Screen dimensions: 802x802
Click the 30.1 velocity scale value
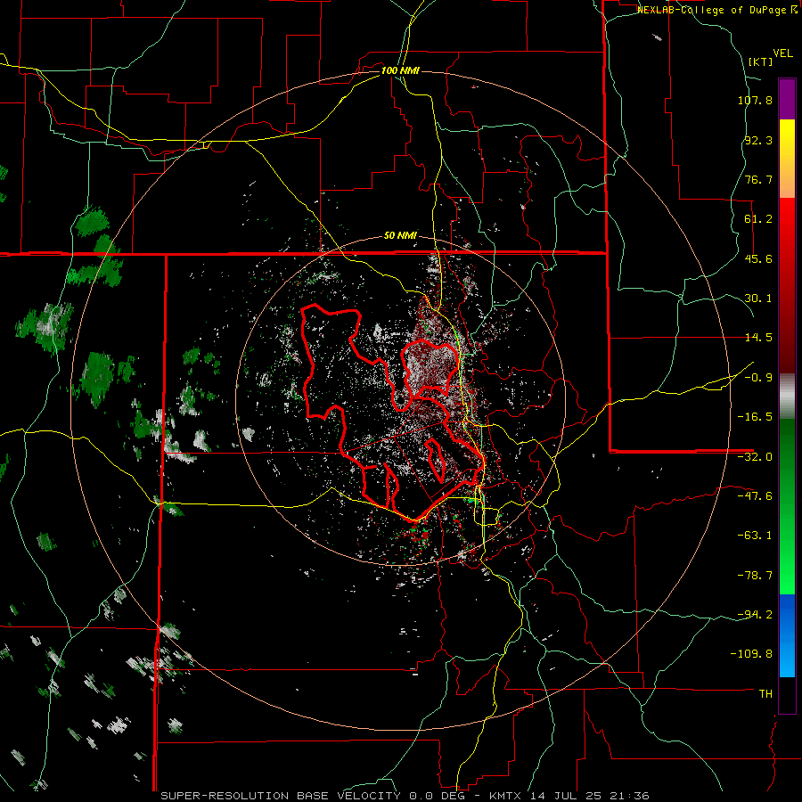point(758,299)
